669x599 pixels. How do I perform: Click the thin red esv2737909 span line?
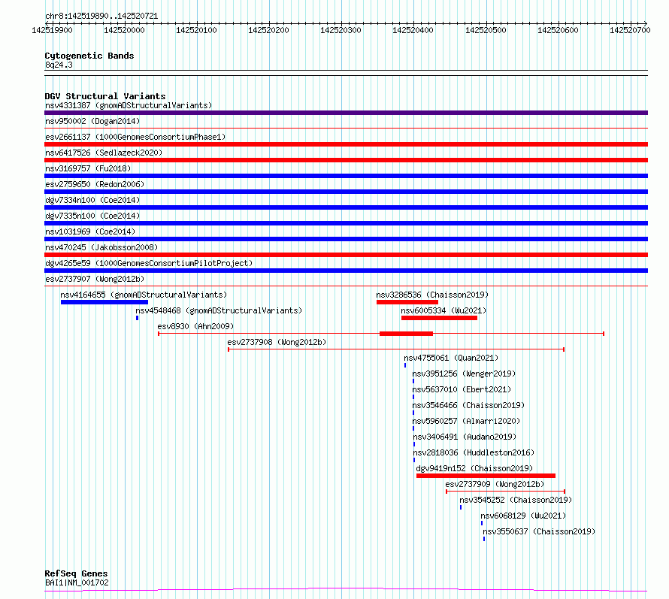coord(506,492)
